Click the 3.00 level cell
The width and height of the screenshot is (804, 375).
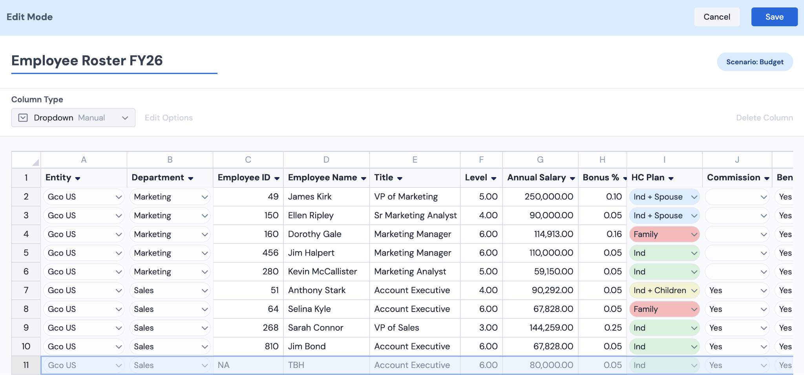coord(481,328)
